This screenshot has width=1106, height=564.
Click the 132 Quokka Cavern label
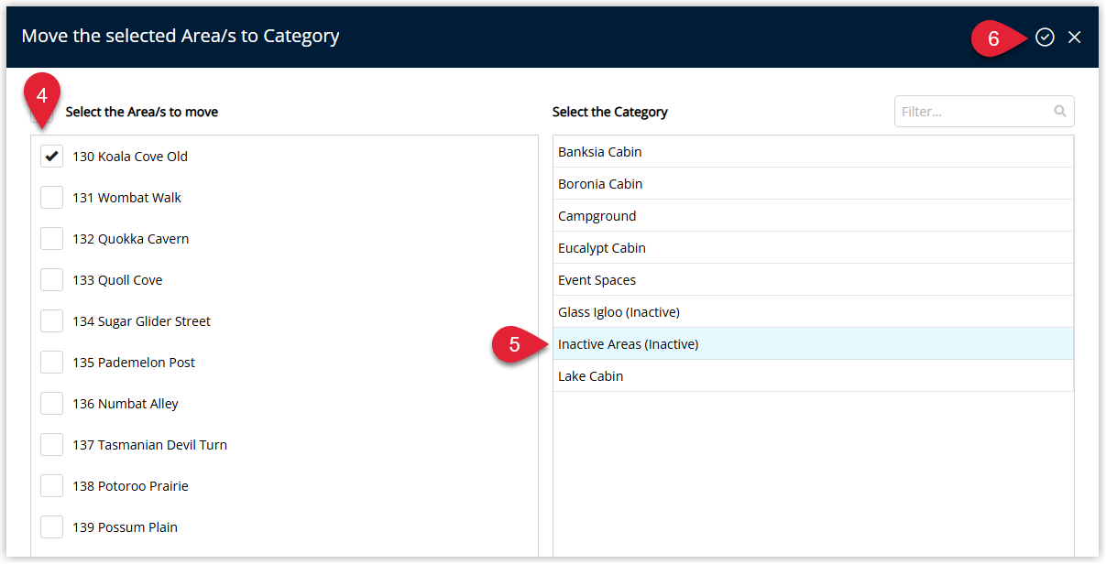click(x=131, y=239)
